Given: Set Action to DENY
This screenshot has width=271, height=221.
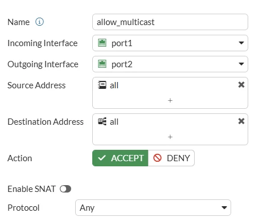Looking at the screenshot, I should click(x=171, y=158).
